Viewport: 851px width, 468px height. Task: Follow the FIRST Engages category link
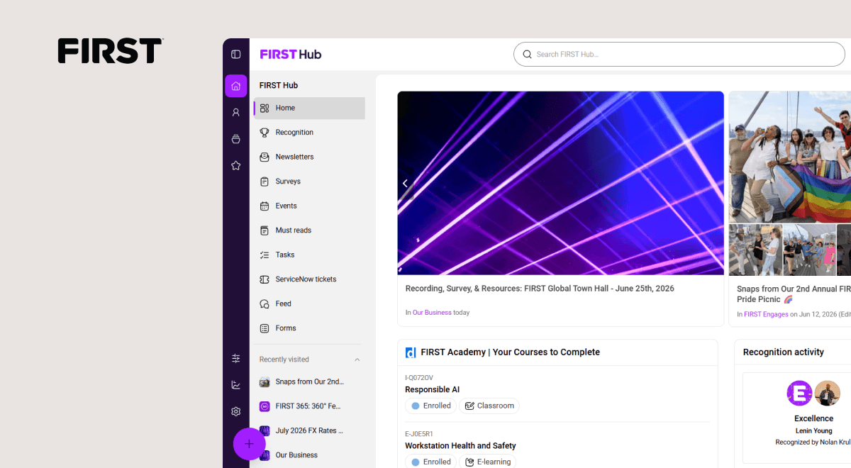point(766,314)
